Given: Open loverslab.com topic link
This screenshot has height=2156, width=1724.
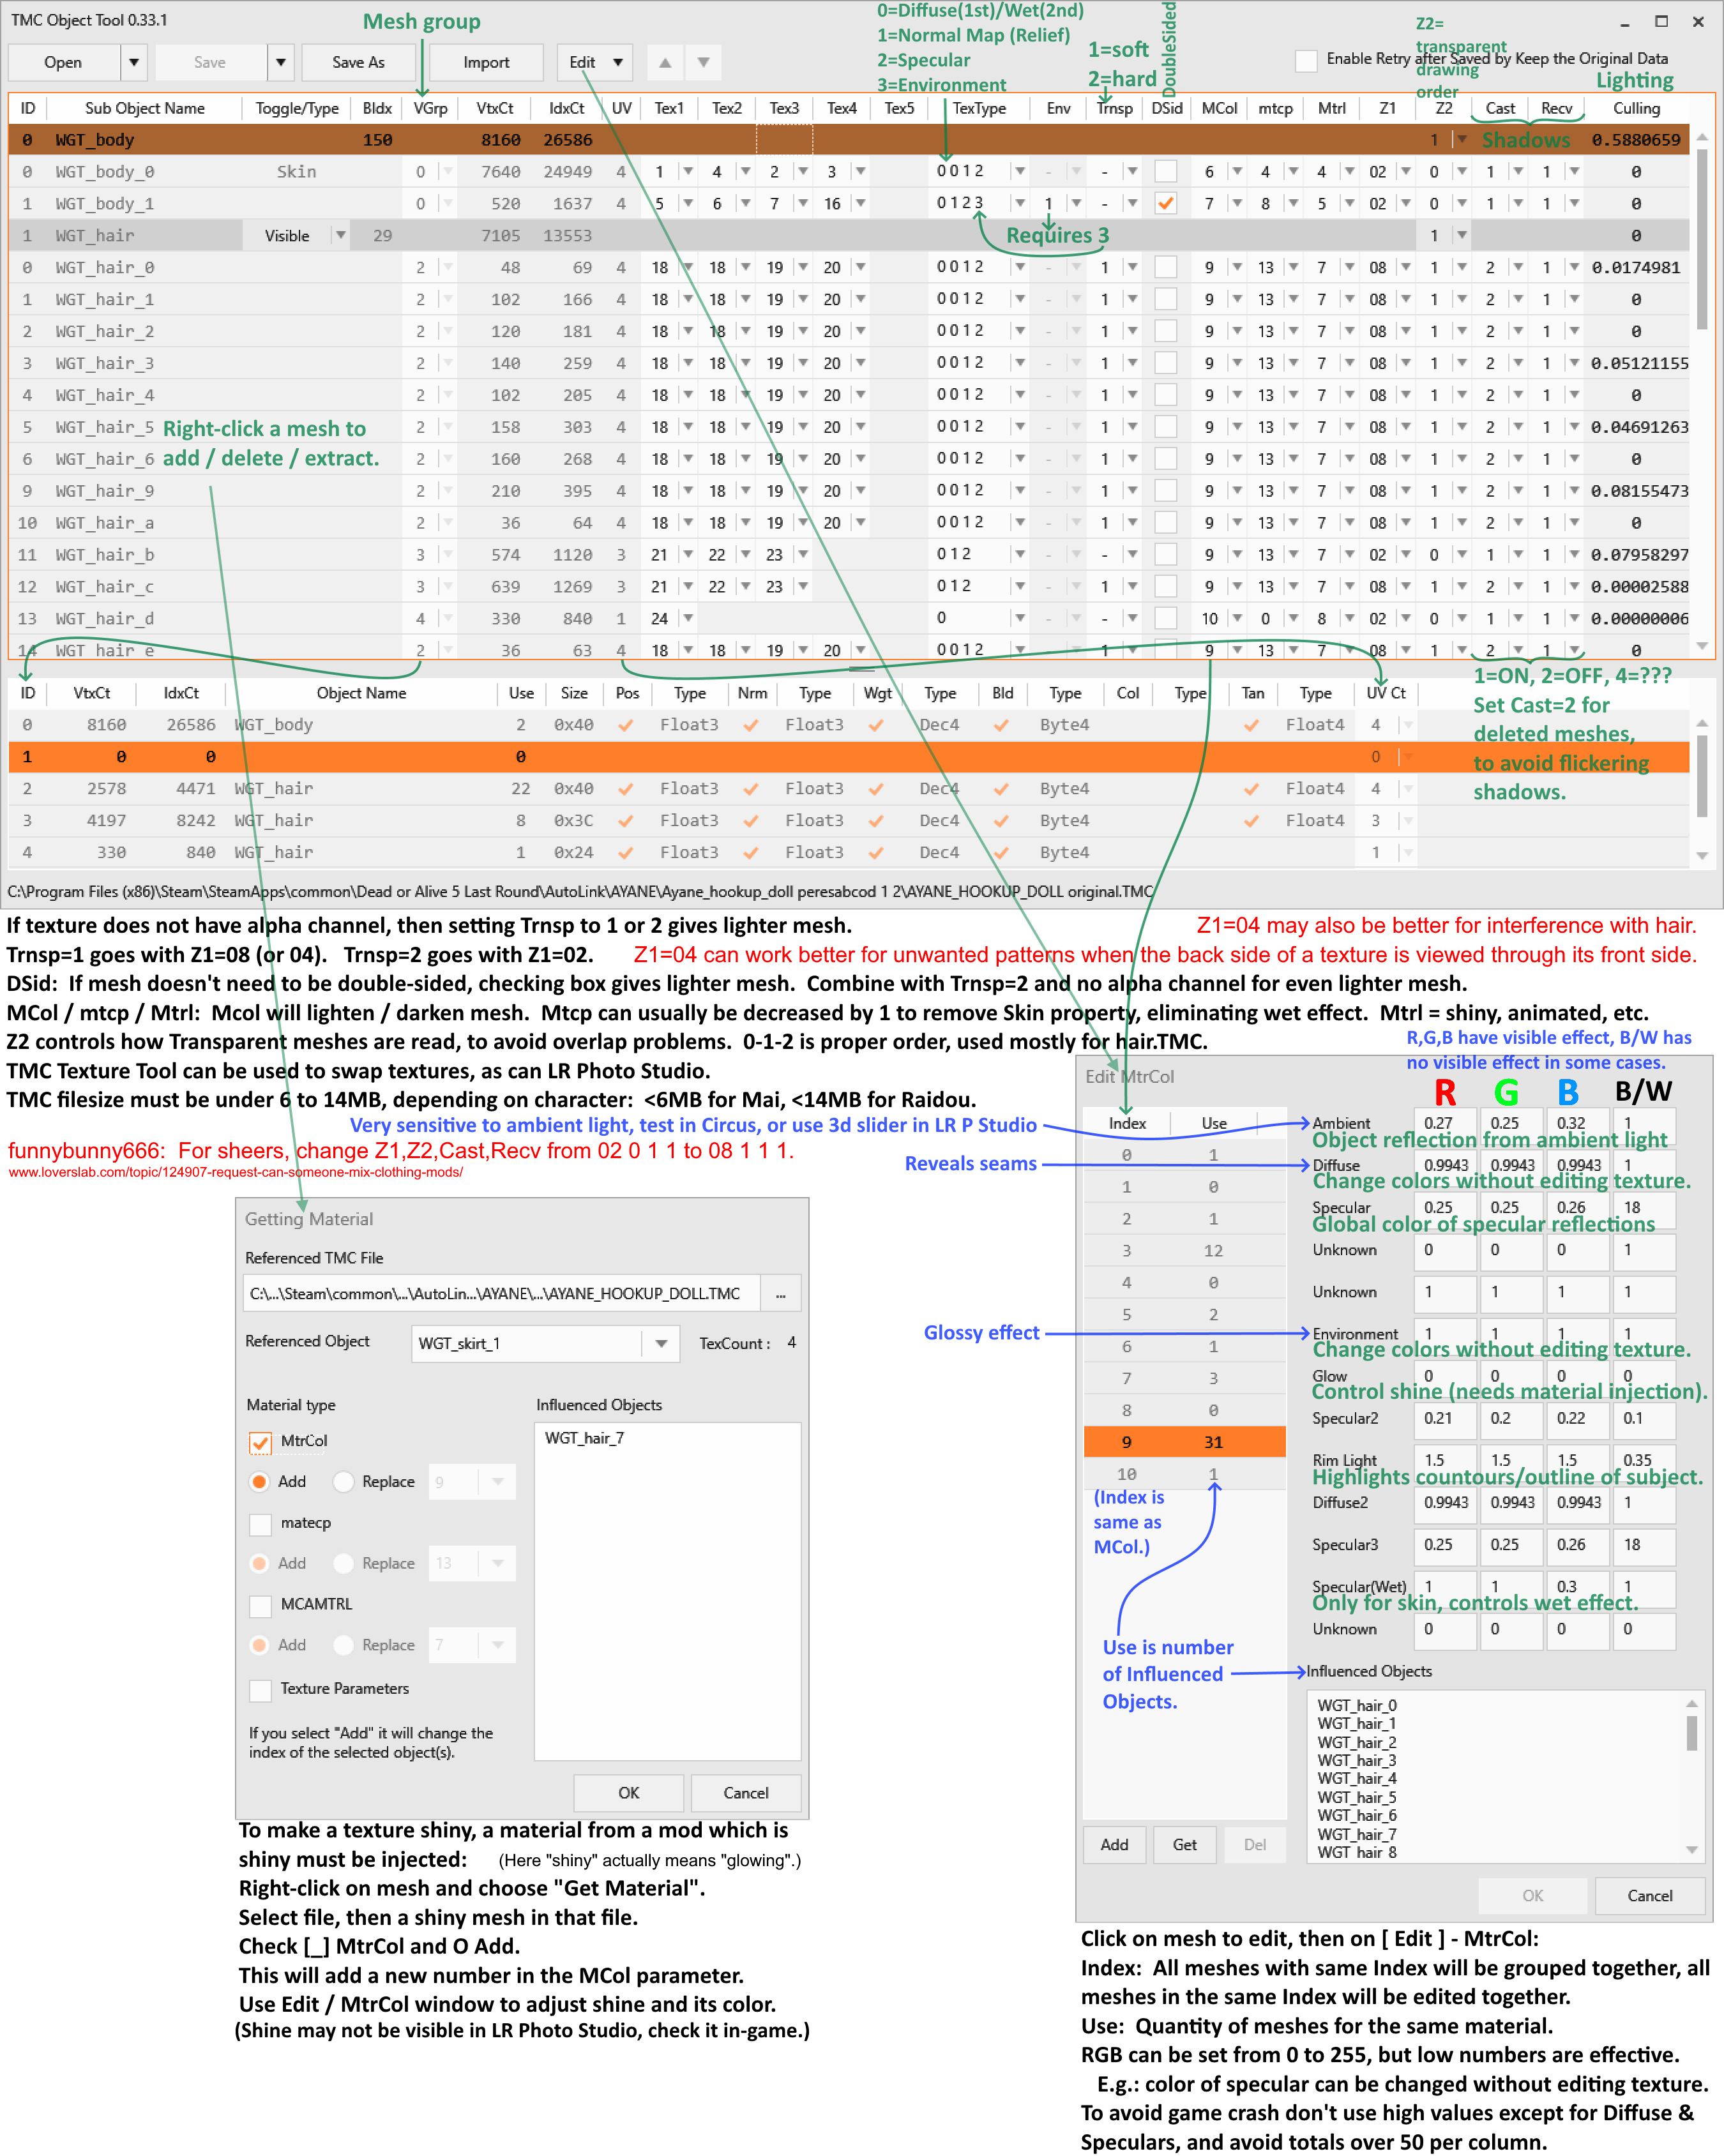Looking at the screenshot, I should (235, 1172).
